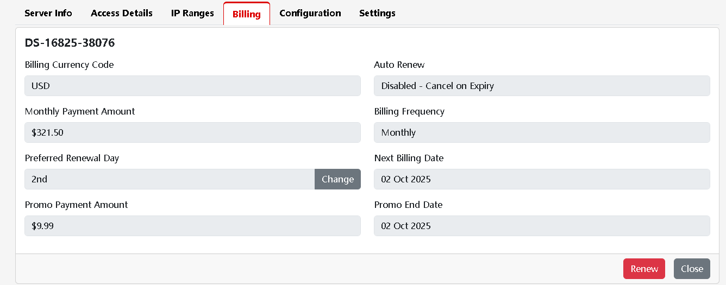Dismiss the dialog with the Close button

coord(692,269)
